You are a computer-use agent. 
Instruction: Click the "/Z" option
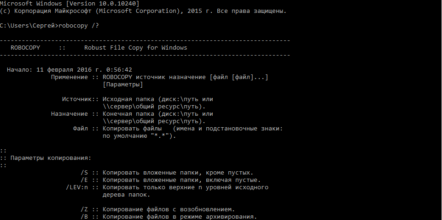pos(84,209)
